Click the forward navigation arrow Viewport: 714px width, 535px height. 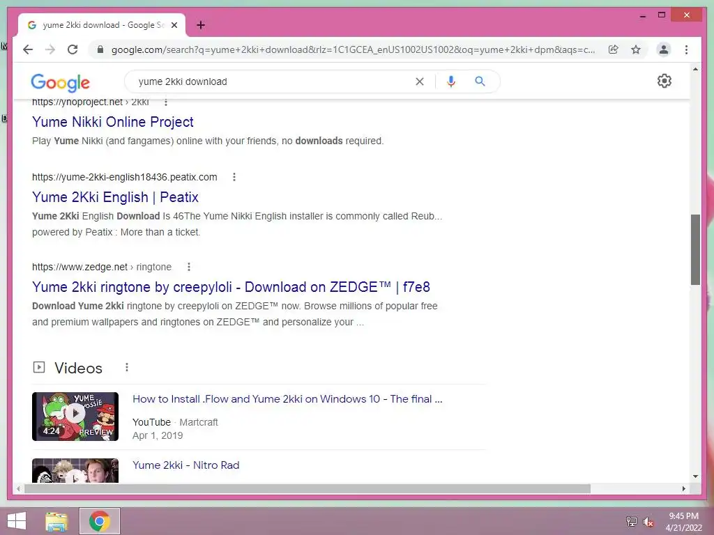(50, 49)
